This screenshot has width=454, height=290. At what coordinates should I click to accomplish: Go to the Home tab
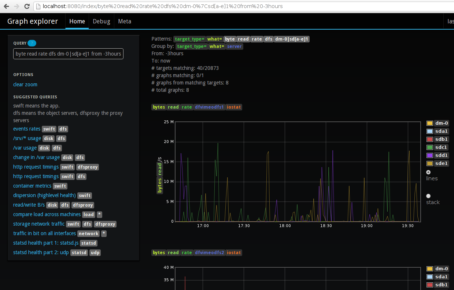[x=77, y=21]
